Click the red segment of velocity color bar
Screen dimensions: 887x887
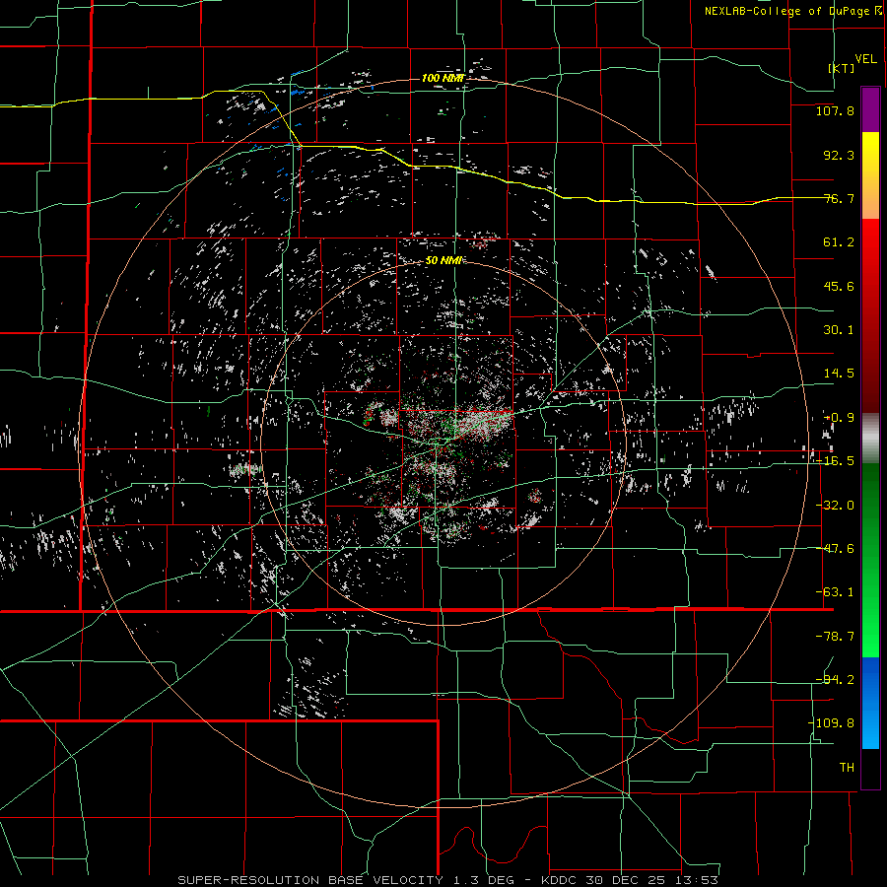point(870,315)
